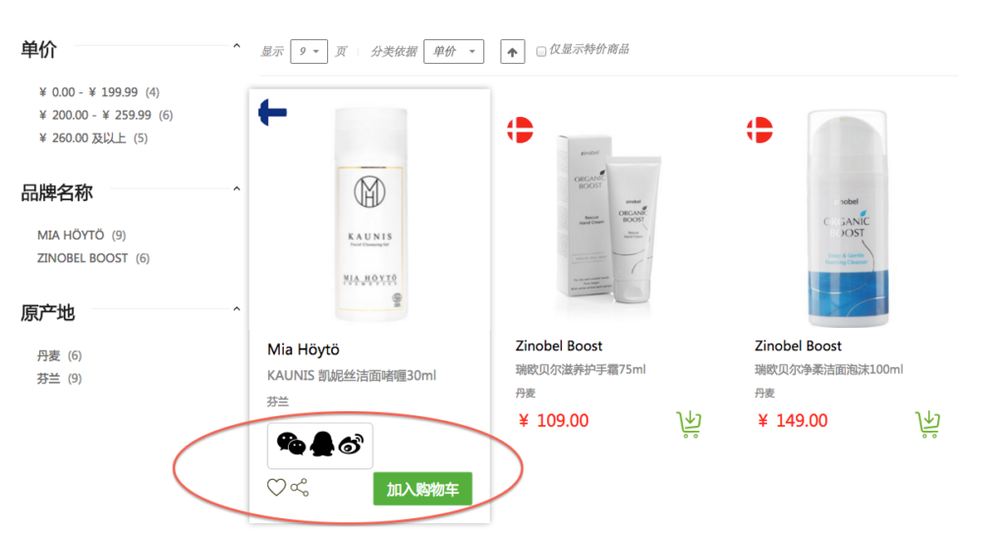Click the QQ penguin share icon
This screenshot has height=533, width=1006.
[x=321, y=445]
